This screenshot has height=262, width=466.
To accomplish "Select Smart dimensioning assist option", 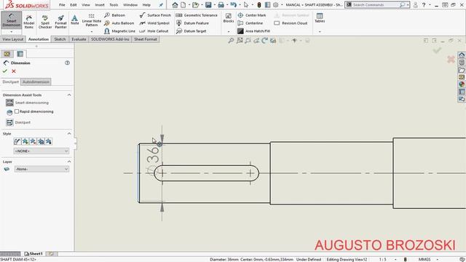I will [27, 103].
